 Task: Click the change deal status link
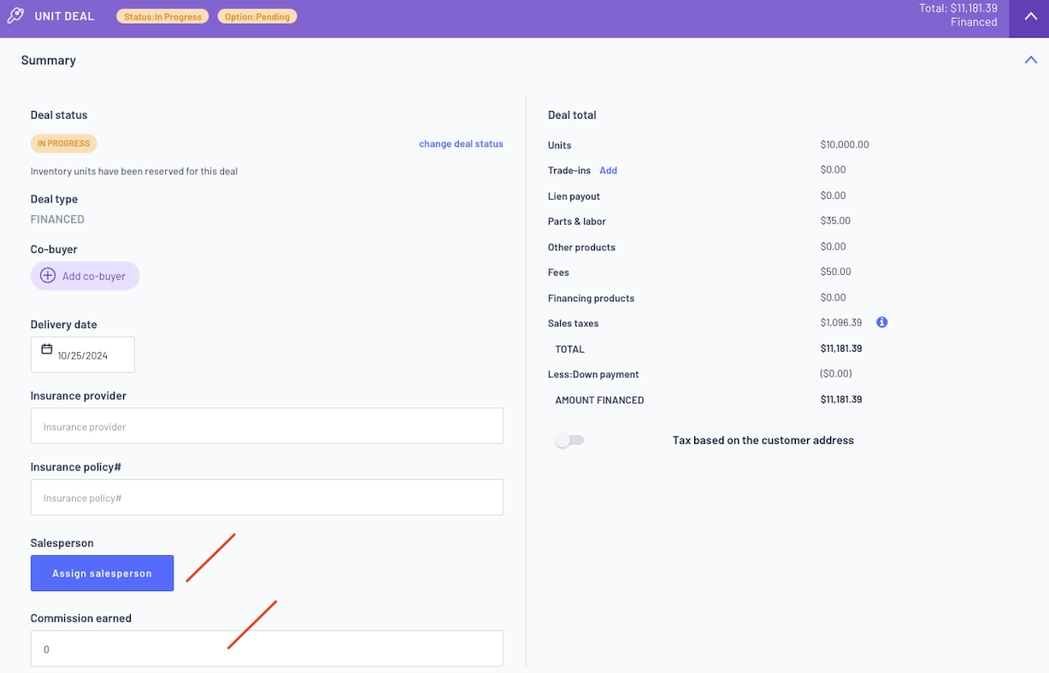[x=461, y=143]
